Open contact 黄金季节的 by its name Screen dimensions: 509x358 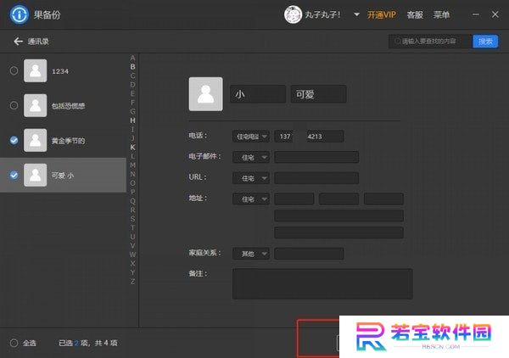(68, 141)
